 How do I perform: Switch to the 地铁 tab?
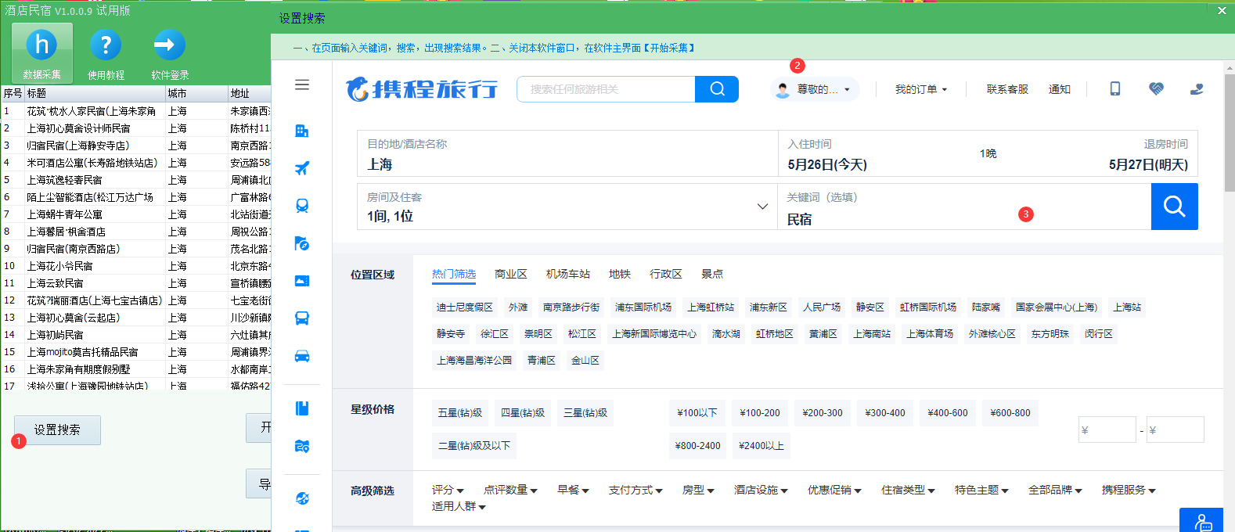pyautogui.click(x=620, y=274)
